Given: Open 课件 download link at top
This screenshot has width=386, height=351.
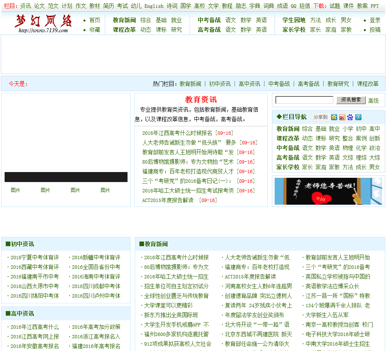Looking at the screenshot, I should click(348, 6).
